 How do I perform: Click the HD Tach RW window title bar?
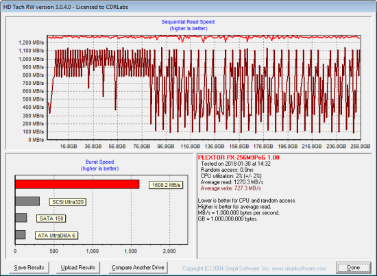pyautogui.click(x=188, y=7)
